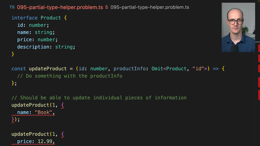
Task: Click the Omit type helper keyword
Action: click(157, 69)
